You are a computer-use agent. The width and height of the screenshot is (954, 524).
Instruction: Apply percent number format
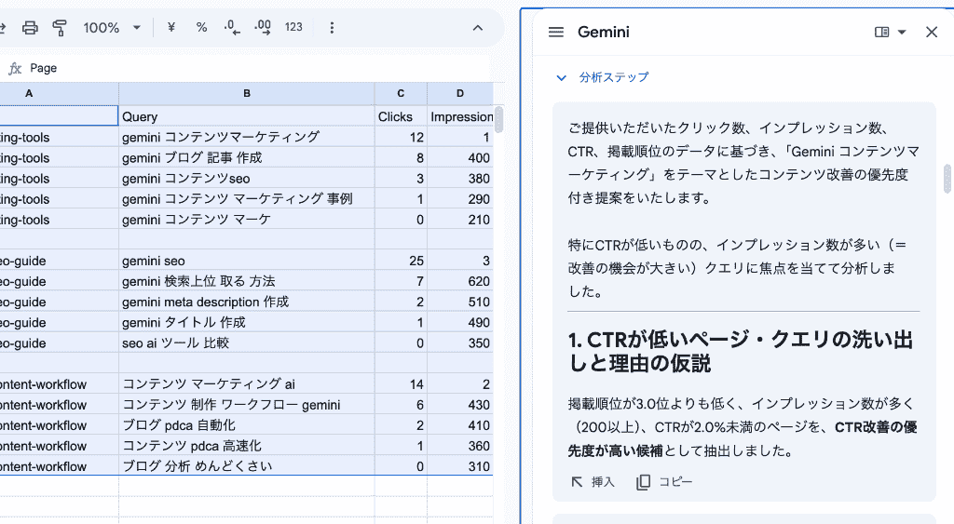coord(201,28)
